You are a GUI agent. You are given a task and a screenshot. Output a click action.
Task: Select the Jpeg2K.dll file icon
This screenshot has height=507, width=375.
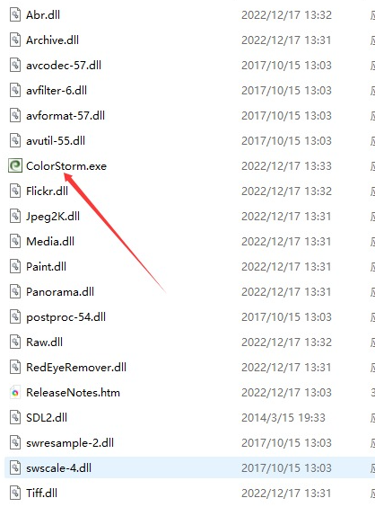click(15, 217)
